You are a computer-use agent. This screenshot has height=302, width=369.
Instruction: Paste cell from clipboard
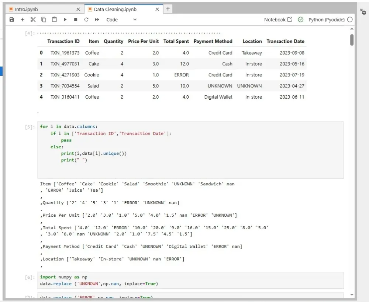coord(54,20)
